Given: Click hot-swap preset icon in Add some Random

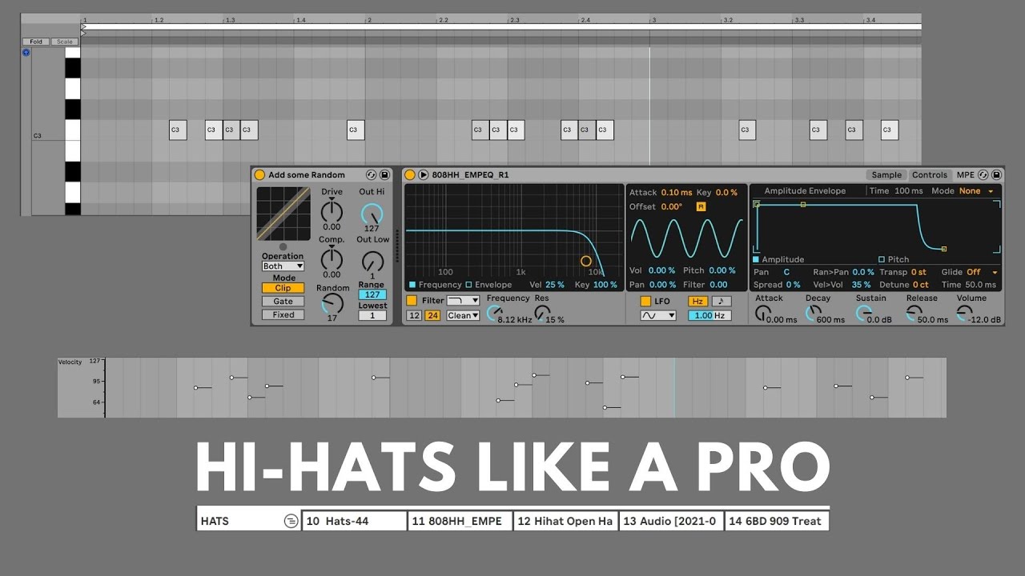Looking at the screenshot, I should coord(372,175).
